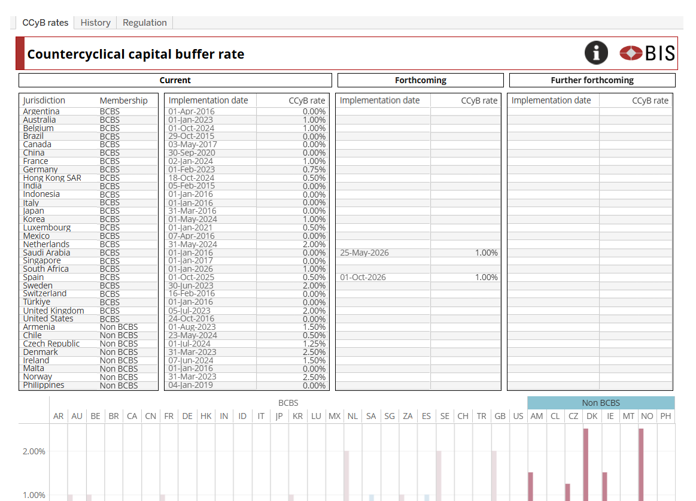This screenshot has height=501, width=696.
Task: Click the Jurisdiction column header
Action: coord(44,101)
